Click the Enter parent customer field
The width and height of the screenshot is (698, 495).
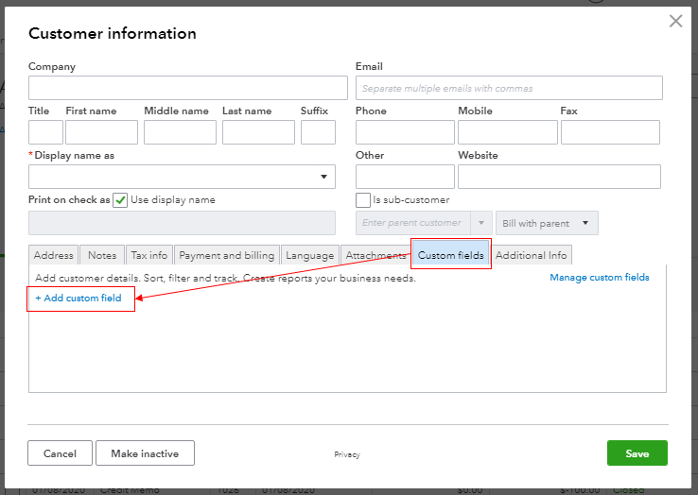coord(412,223)
